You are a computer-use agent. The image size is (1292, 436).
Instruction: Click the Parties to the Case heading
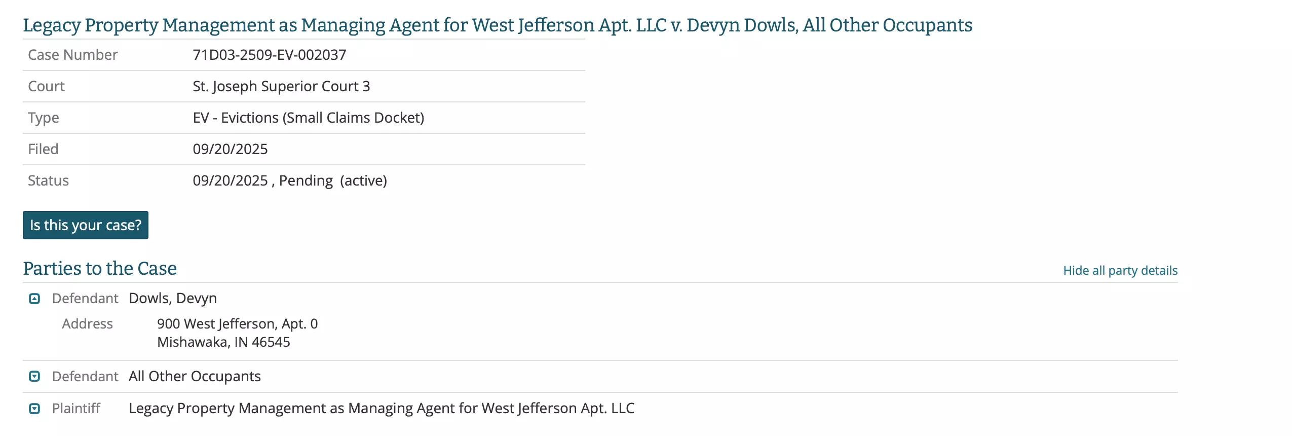click(100, 268)
